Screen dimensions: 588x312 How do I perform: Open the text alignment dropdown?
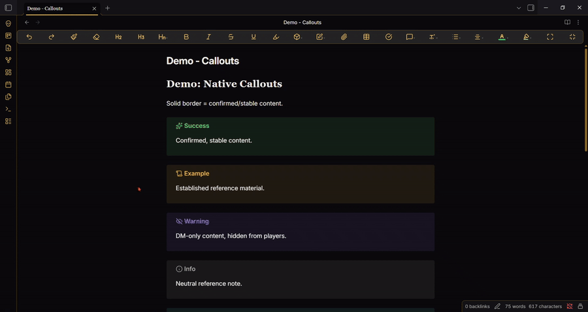(x=478, y=37)
